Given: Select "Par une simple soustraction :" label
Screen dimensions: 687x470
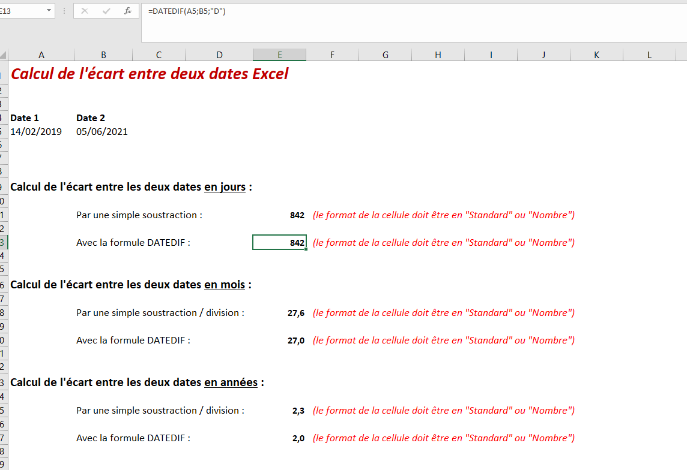Looking at the screenshot, I should pyautogui.click(x=139, y=215).
